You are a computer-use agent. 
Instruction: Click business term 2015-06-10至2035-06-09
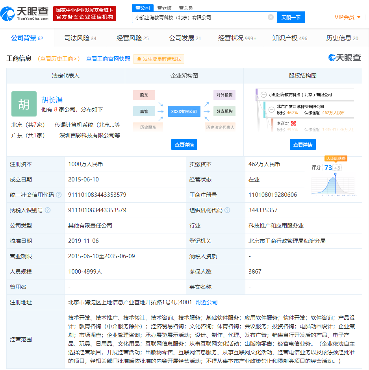pyautogui.click(x=102, y=256)
